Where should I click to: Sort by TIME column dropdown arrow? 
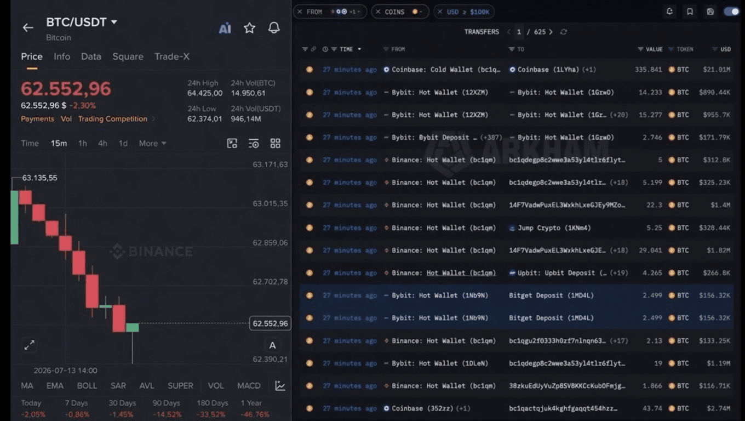point(359,49)
